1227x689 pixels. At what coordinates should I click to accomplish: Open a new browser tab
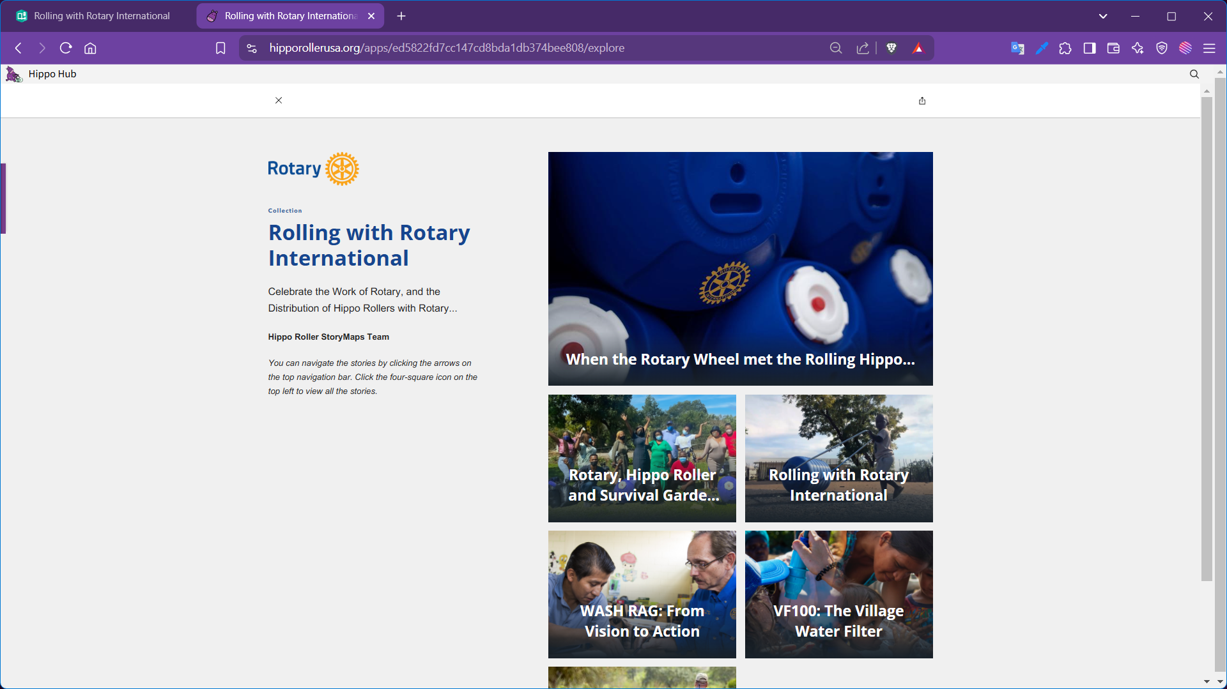click(x=401, y=16)
